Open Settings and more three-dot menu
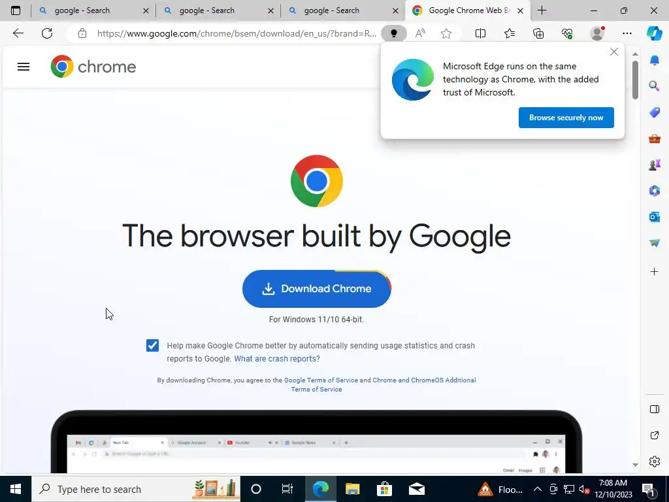Image resolution: width=669 pixels, height=502 pixels. coord(627,33)
